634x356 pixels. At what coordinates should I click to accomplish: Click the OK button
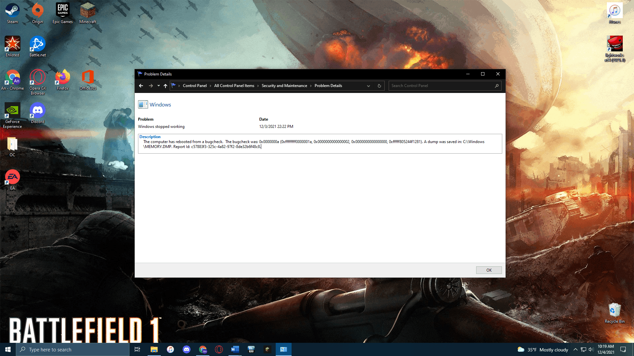coord(489,270)
